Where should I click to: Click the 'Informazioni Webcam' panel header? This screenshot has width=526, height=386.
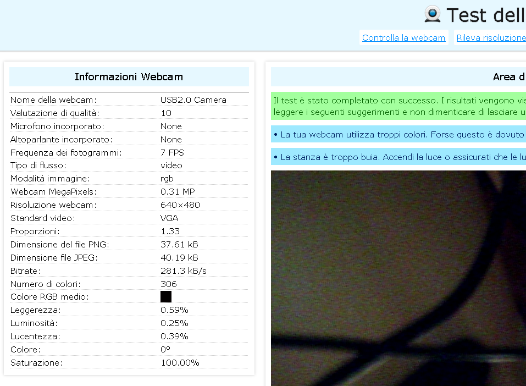[129, 77]
